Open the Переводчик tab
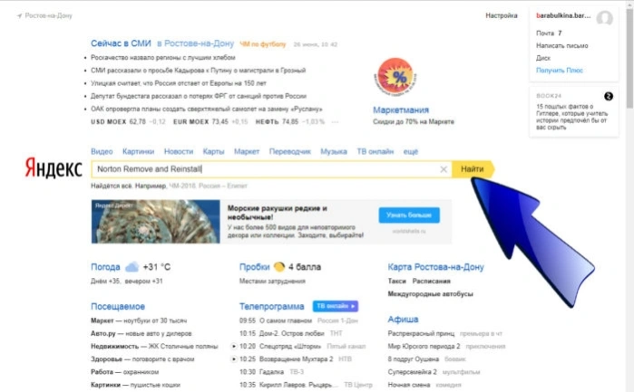The width and height of the screenshot is (634, 392). (x=290, y=151)
